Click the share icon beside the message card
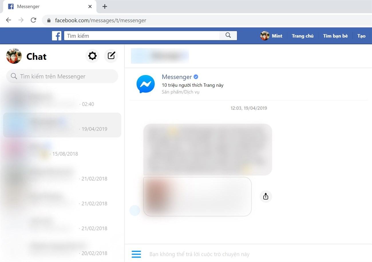The height and width of the screenshot is (262, 372). pos(266,196)
